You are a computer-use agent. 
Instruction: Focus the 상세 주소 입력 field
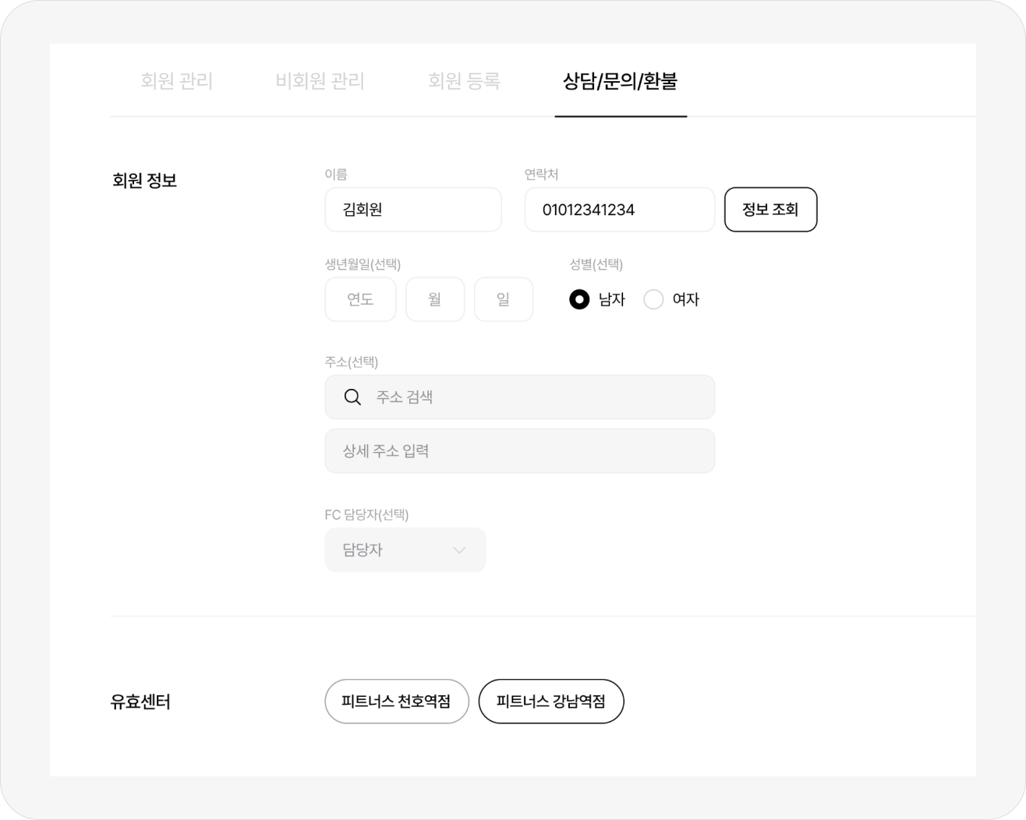(519, 451)
